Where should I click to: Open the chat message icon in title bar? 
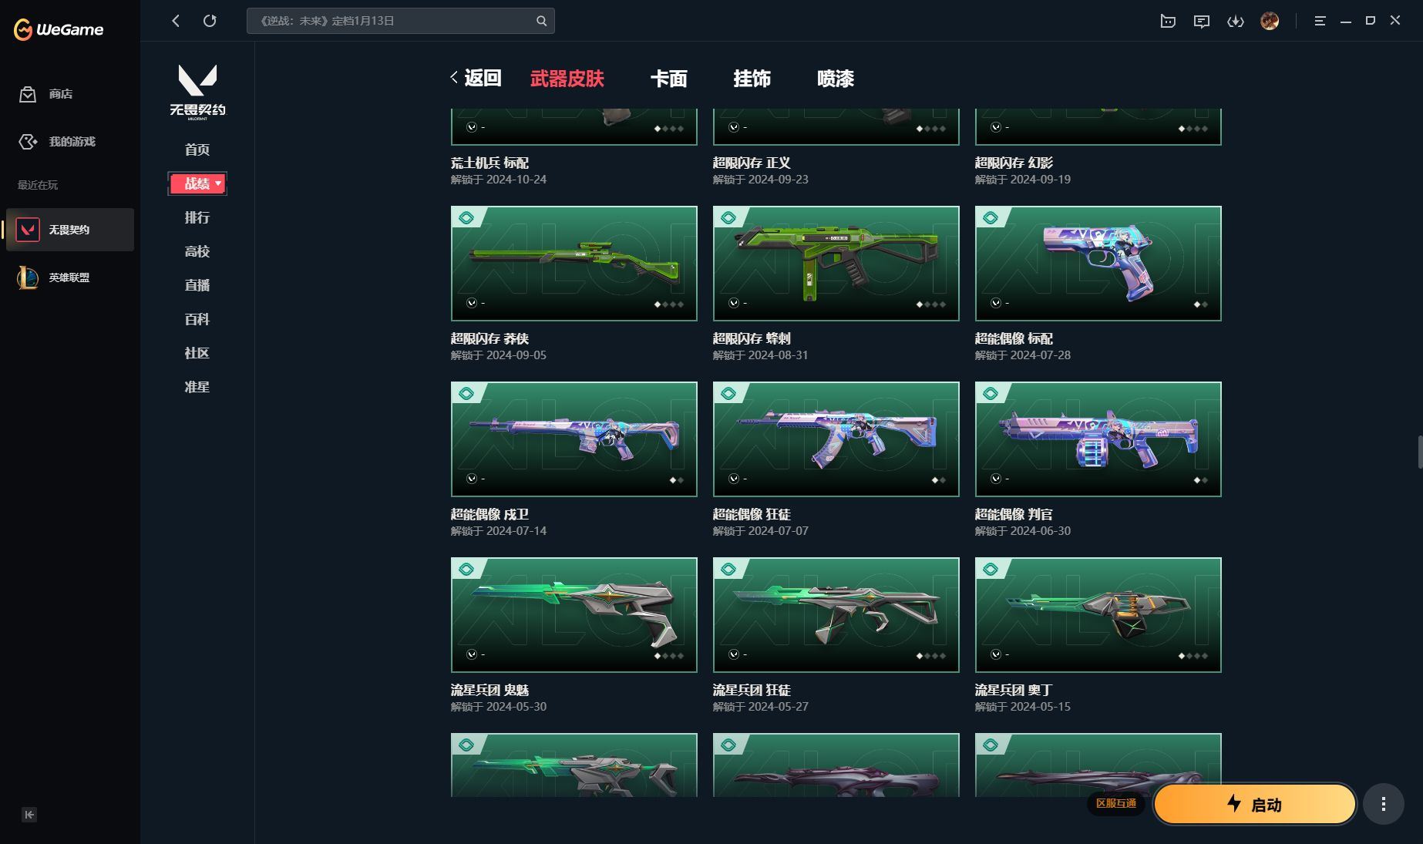pyautogui.click(x=1201, y=21)
